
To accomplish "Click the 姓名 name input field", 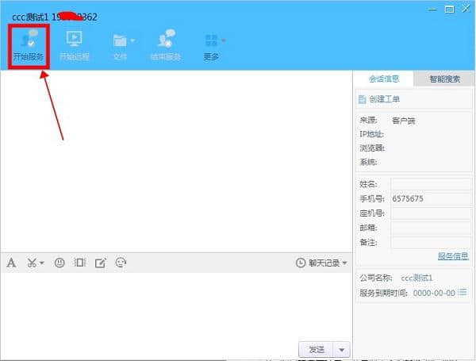I will (x=429, y=183).
